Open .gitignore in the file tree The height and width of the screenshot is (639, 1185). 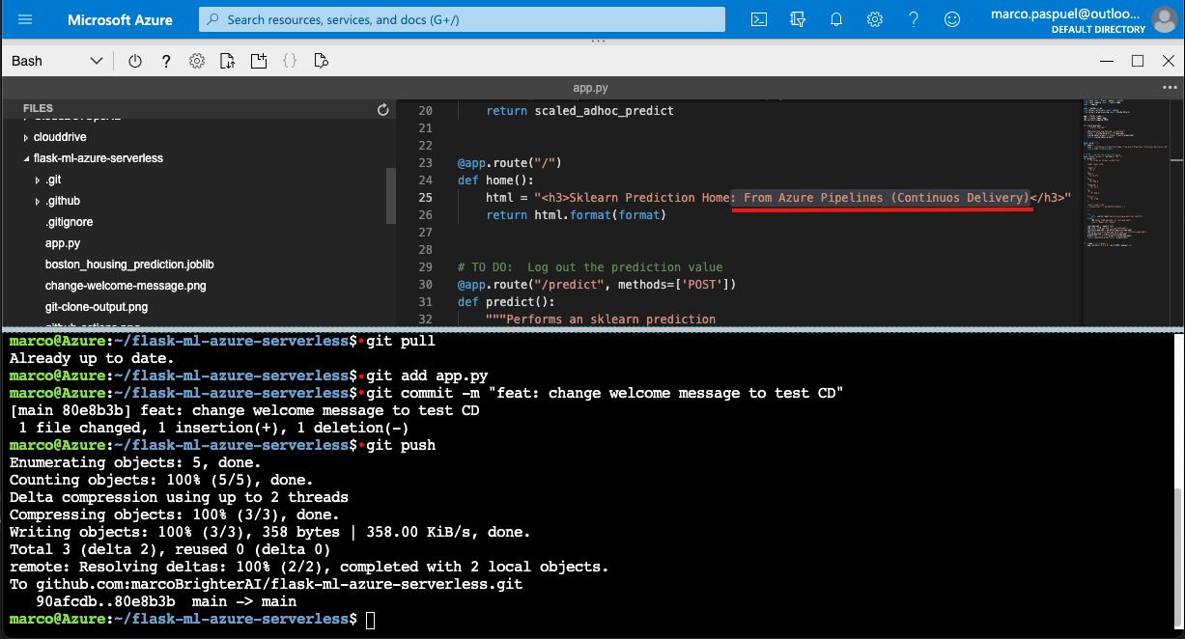[70, 222]
